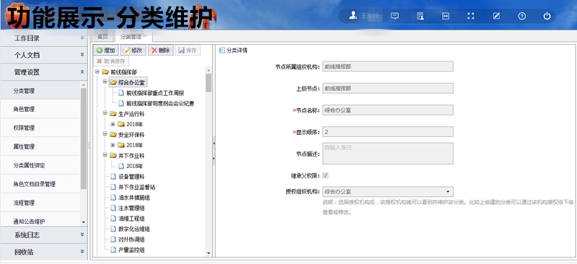Open 属性管理 in the sidebar
Image resolution: width=577 pixels, height=264 pixels.
pyautogui.click(x=40, y=146)
